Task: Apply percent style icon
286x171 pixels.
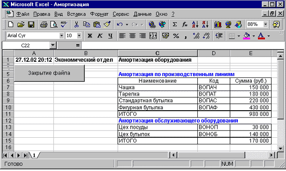Action: point(176,36)
